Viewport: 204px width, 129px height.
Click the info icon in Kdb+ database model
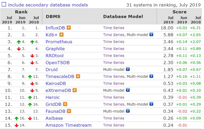pyautogui.click(x=151, y=35)
